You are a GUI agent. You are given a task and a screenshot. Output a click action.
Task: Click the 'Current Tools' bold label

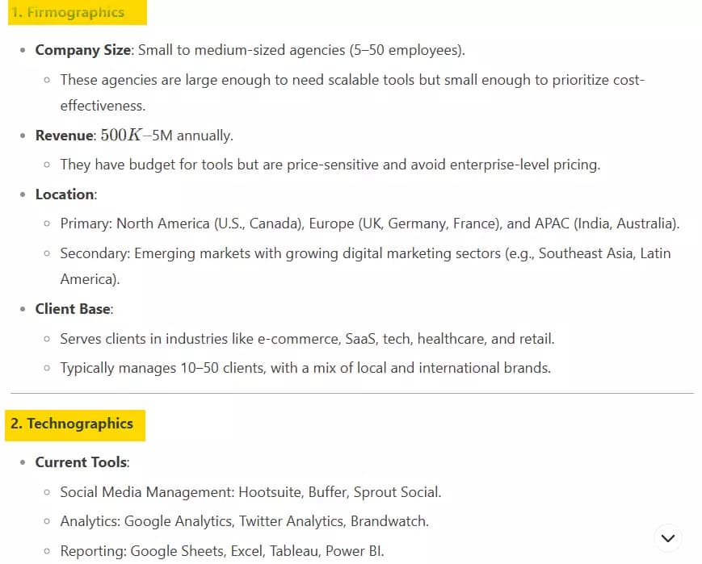click(81, 462)
